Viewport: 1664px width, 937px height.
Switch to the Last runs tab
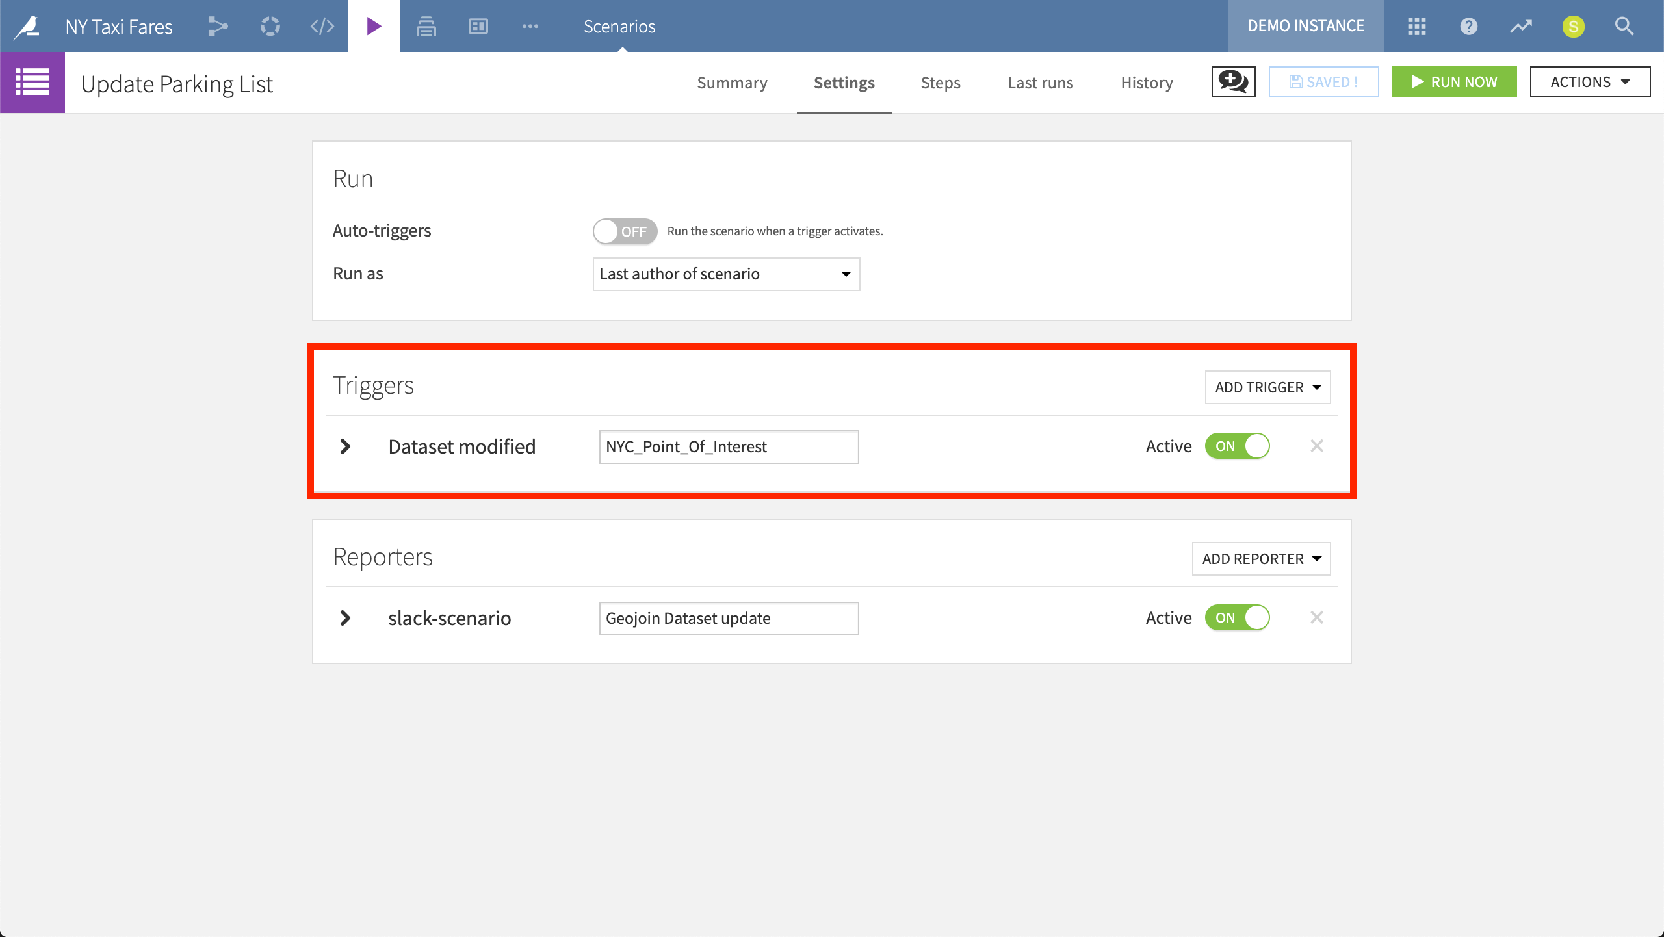1040,83
